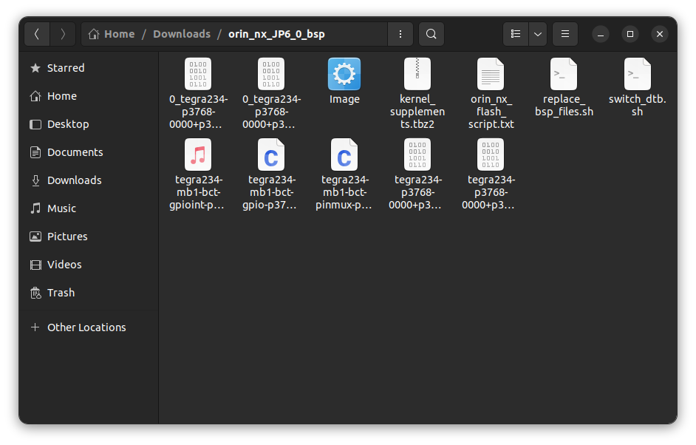
Task: Open Trash in the sidebar
Action: 89,293
